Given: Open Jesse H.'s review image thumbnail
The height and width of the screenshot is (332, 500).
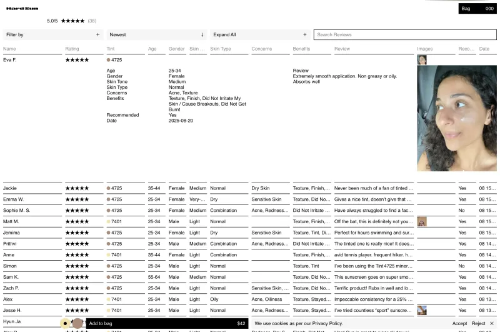Looking at the screenshot, I should point(422,310).
